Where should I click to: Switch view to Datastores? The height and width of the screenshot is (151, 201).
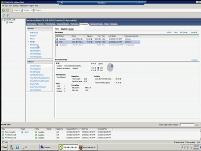(x=64, y=29)
